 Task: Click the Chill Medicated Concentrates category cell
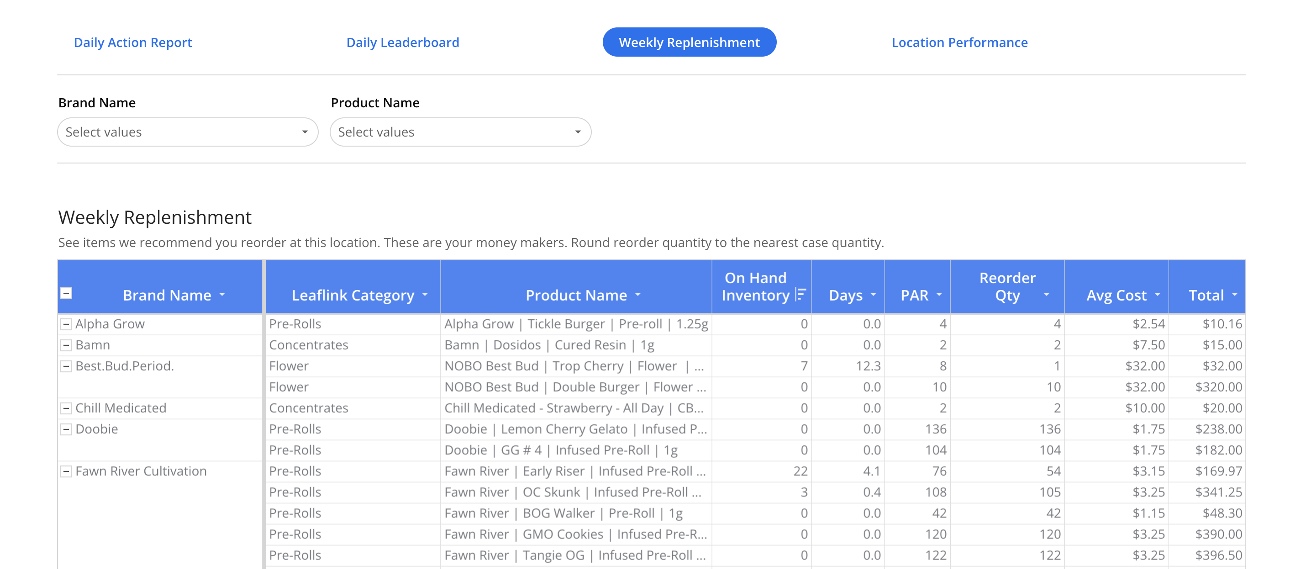[x=353, y=408]
